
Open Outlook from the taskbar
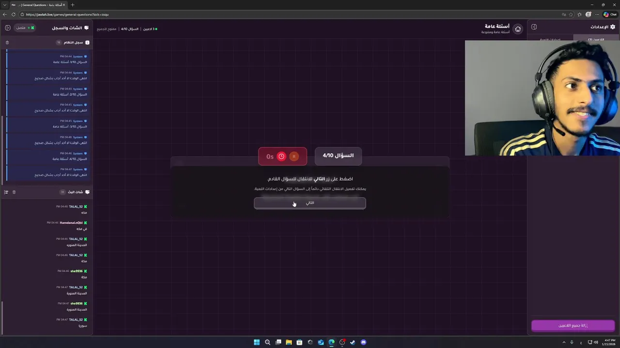(x=321, y=342)
